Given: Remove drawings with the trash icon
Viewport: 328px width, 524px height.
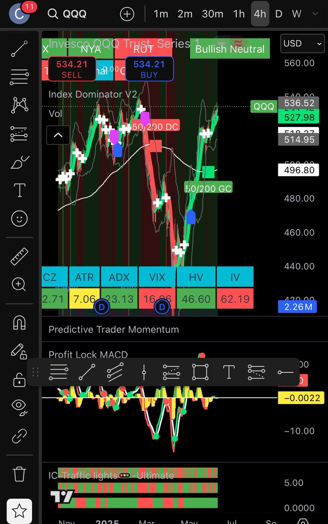Looking at the screenshot, I should 19,473.
